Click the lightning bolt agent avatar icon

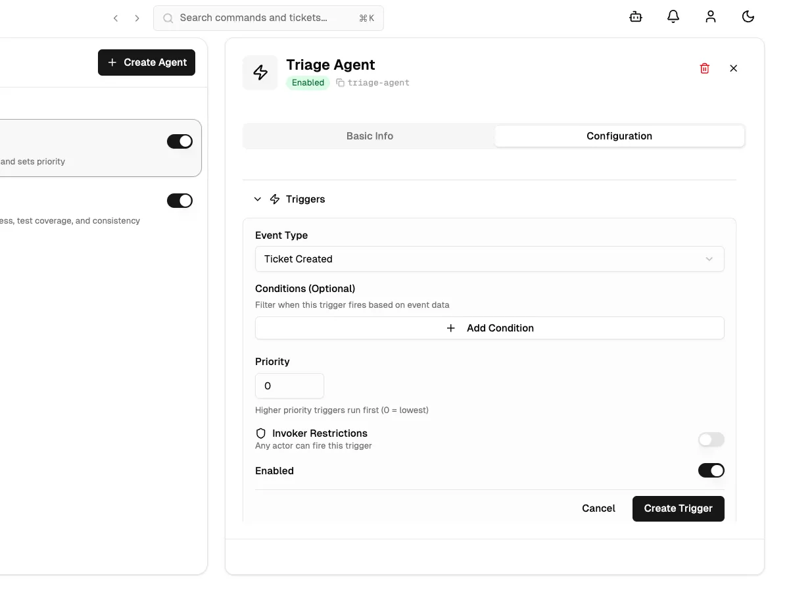260,72
